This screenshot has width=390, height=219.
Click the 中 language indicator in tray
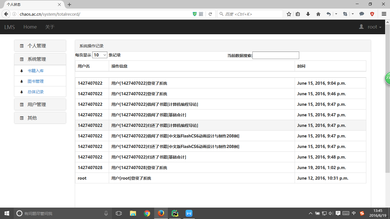pyautogui.click(x=354, y=213)
